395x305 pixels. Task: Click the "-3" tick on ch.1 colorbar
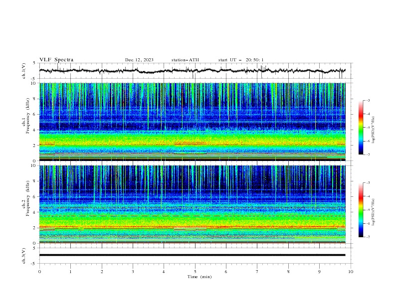click(x=368, y=100)
